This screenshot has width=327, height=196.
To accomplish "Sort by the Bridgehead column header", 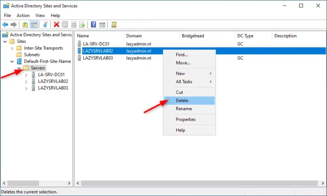I will [x=207, y=36].
